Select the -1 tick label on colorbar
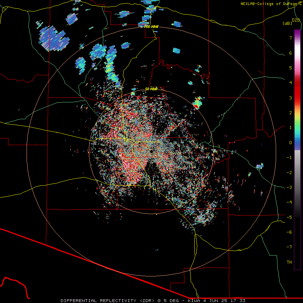The width and height of the screenshot is (303, 303). tap(289, 158)
